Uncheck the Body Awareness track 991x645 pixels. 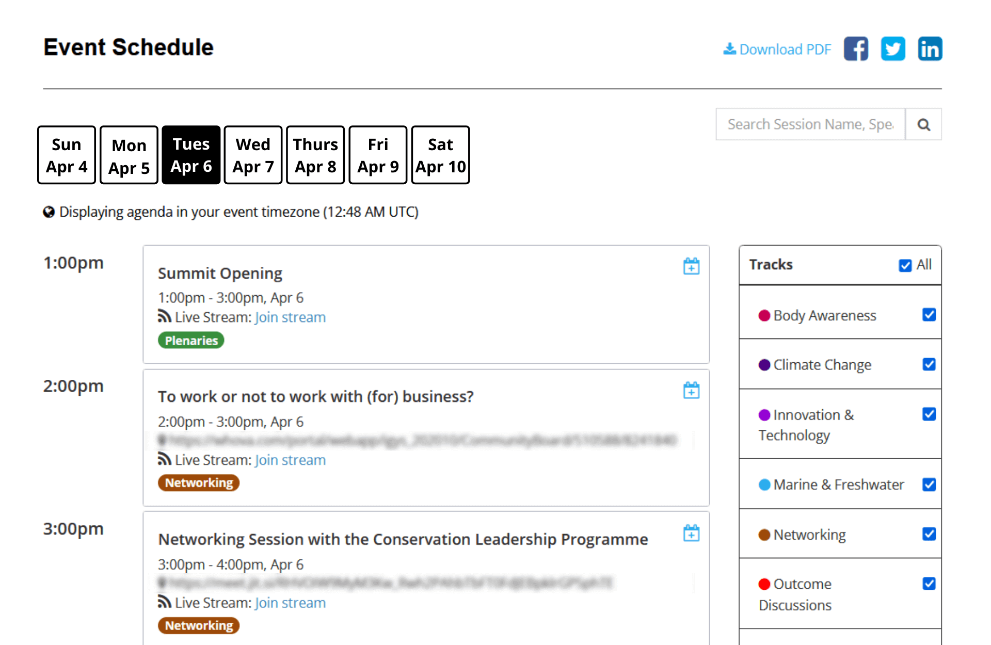929,315
